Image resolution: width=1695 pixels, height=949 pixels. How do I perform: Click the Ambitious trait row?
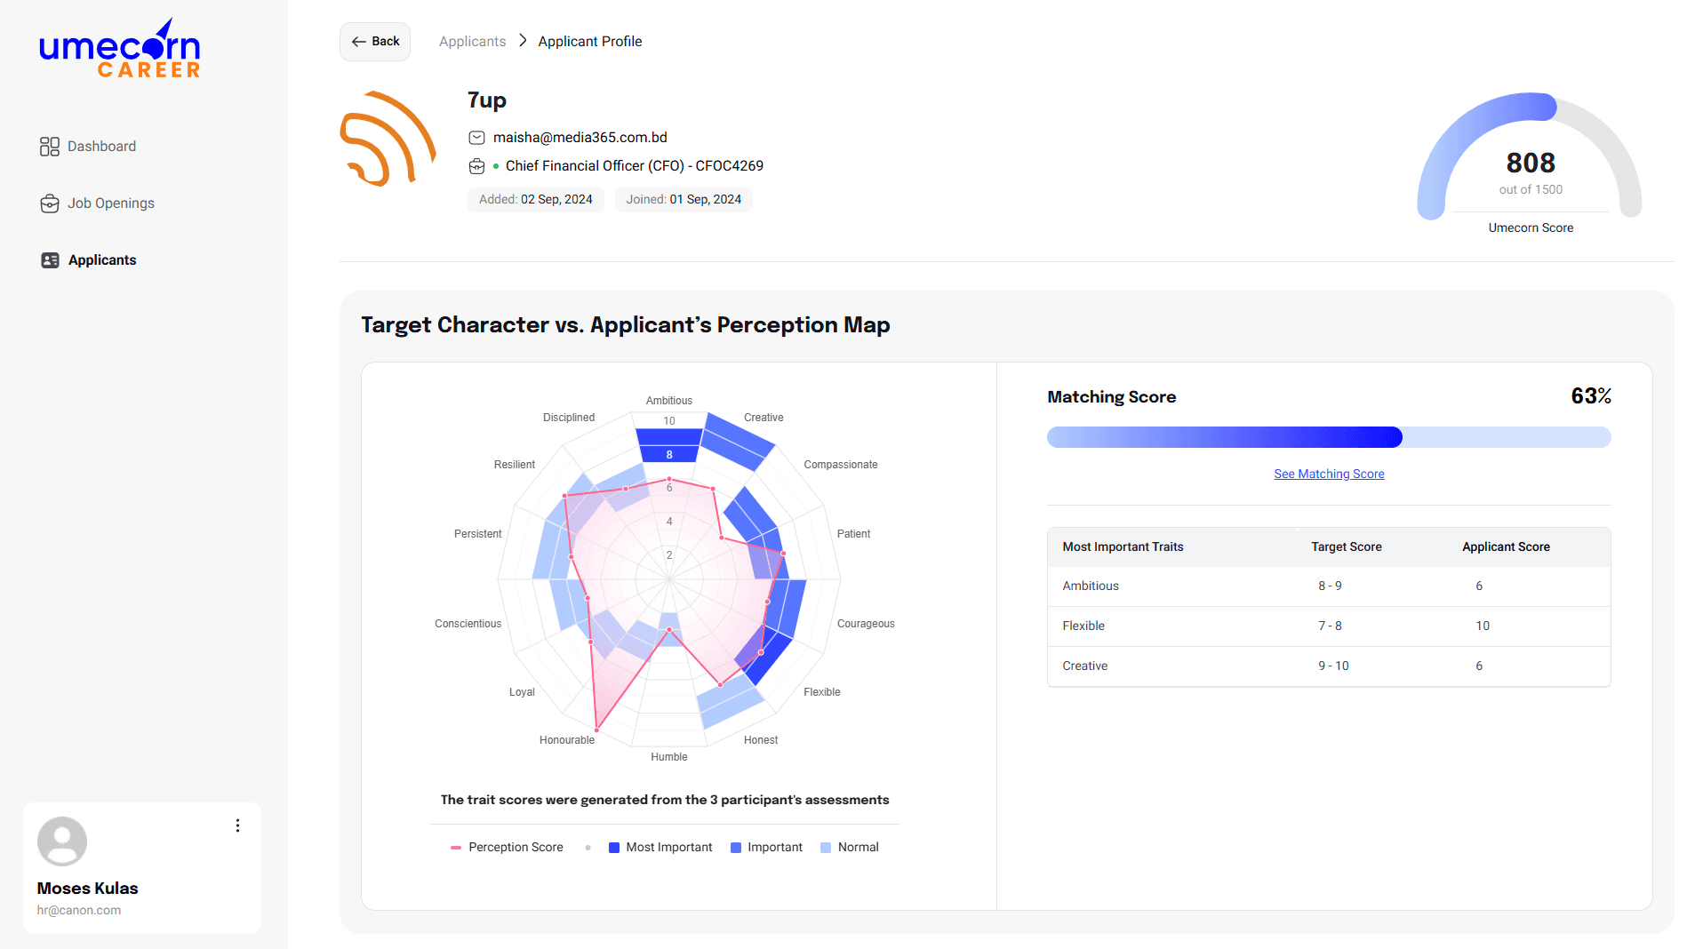point(1328,586)
